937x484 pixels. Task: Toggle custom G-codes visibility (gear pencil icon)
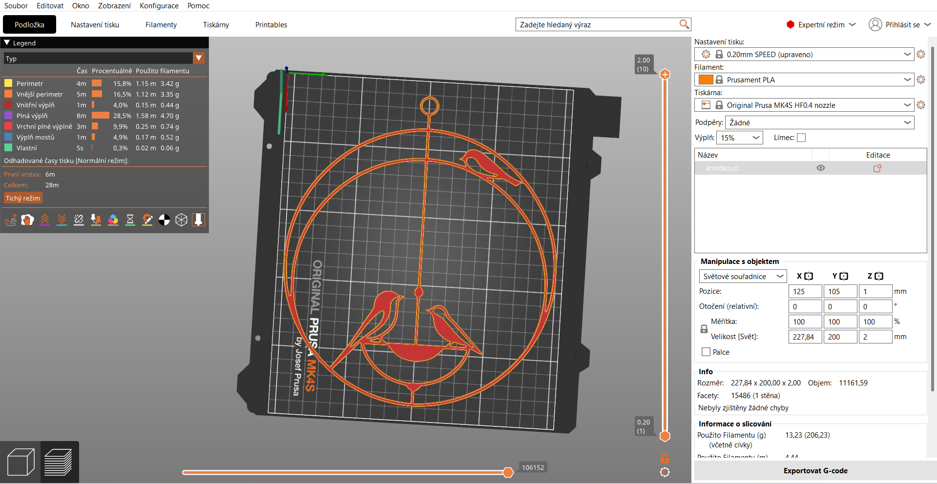(147, 220)
